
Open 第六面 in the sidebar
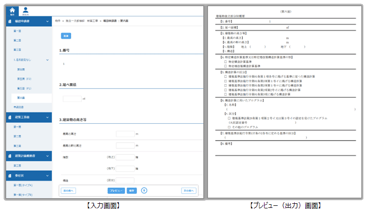pyautogui.click(x=21, y=97)
